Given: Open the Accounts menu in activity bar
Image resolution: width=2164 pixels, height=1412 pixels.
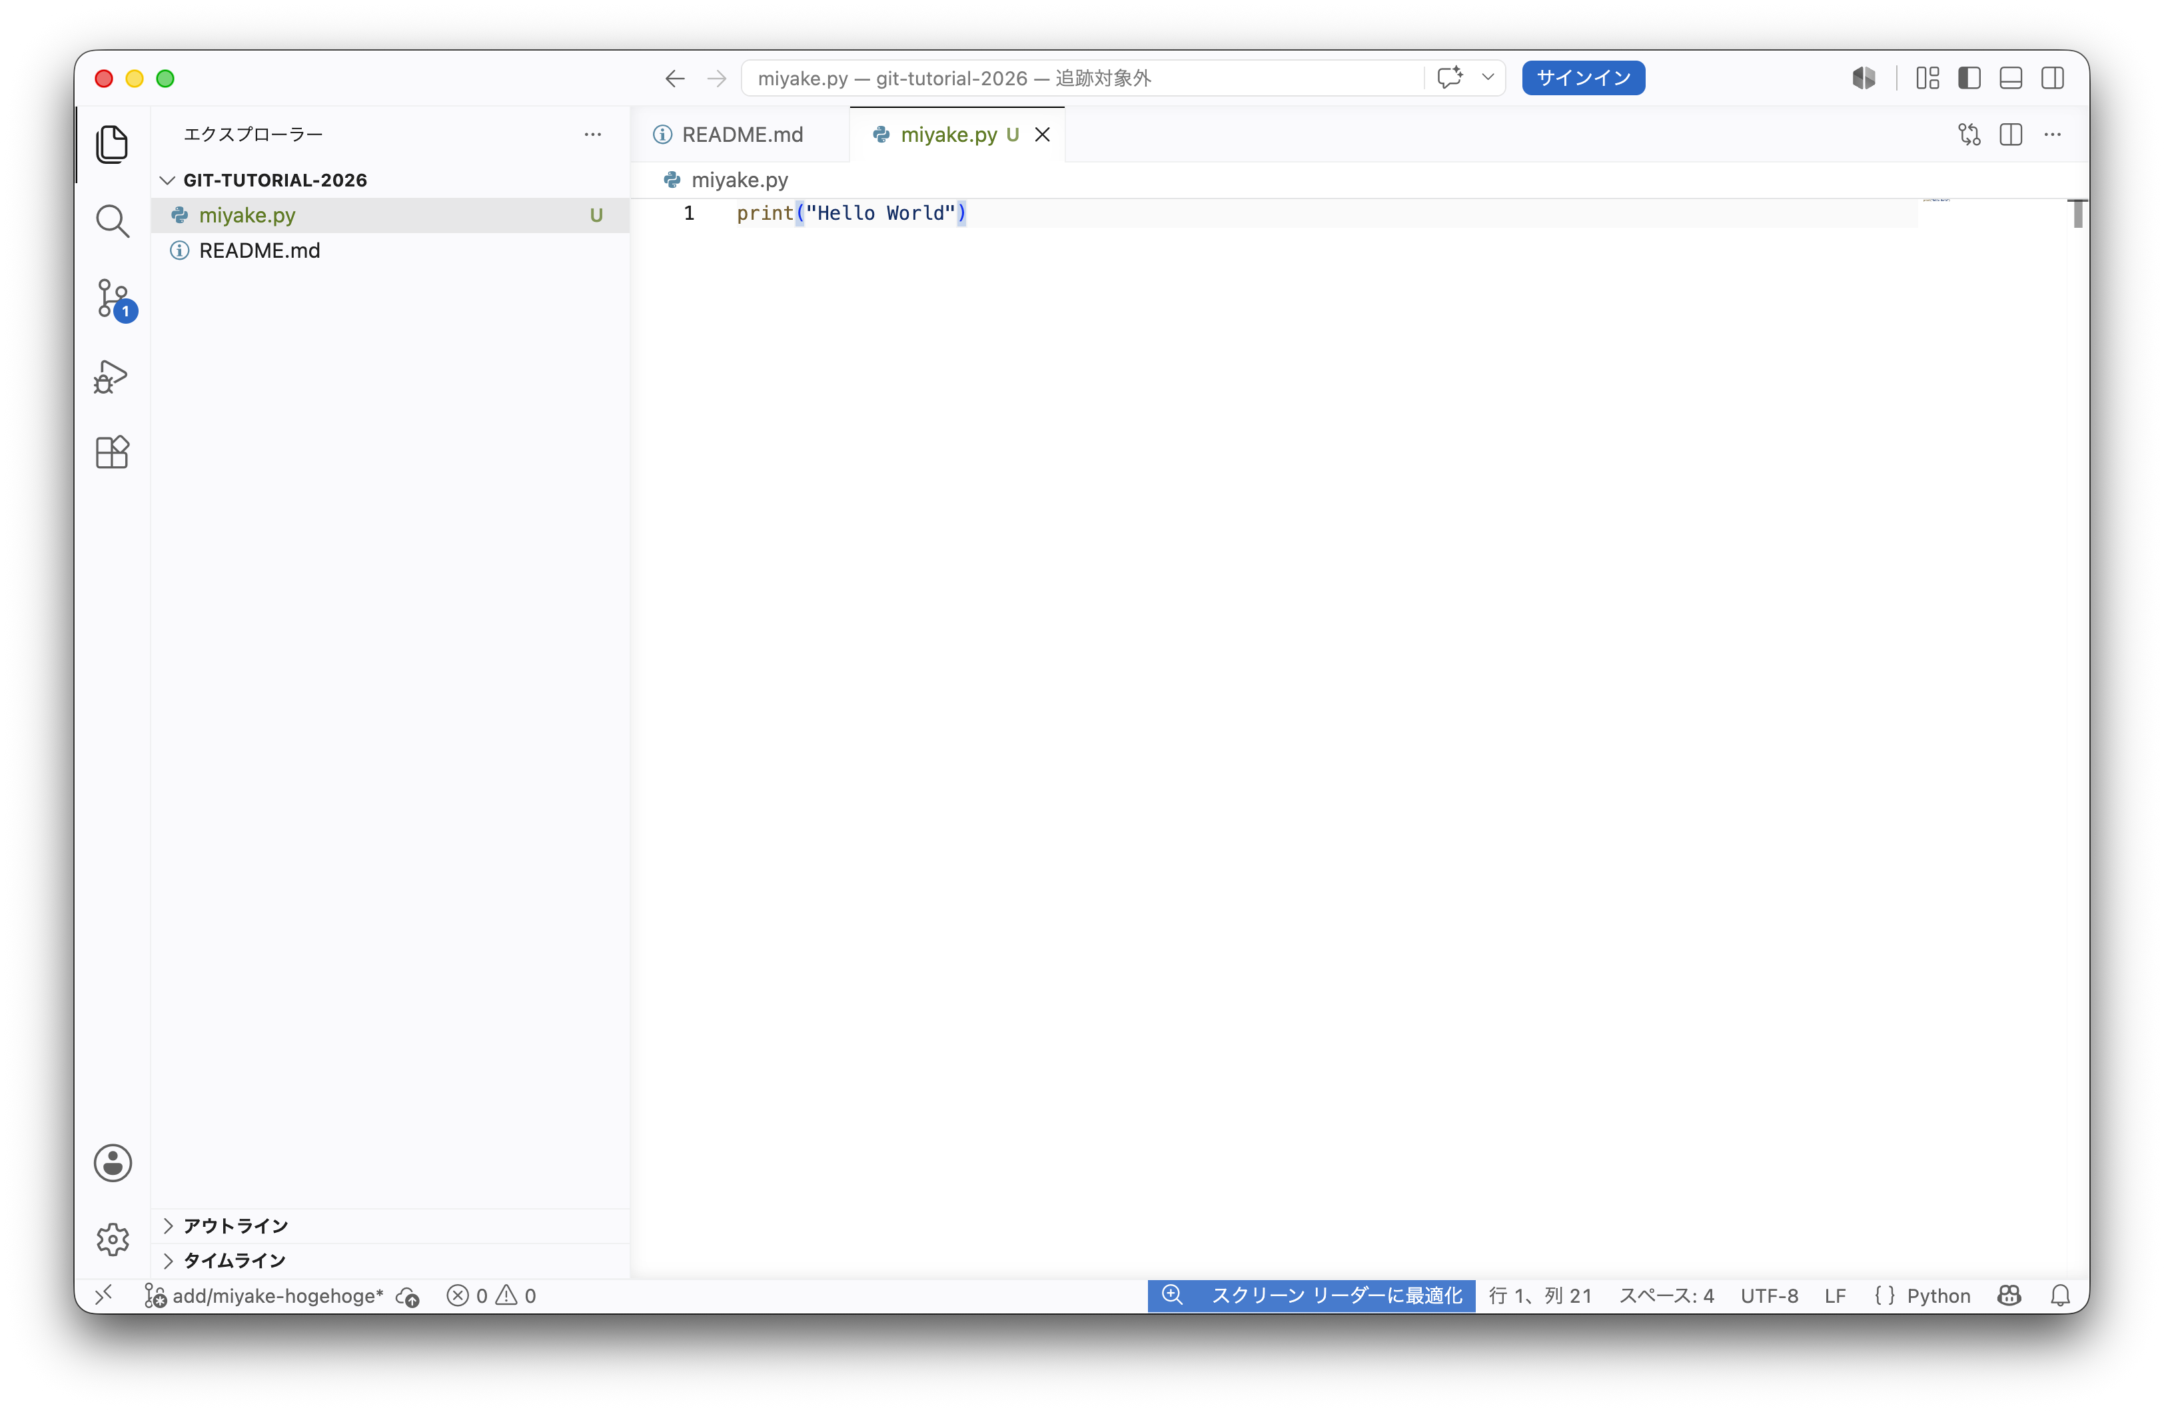Looking at the screenshot, I should tap(113, 1163).
